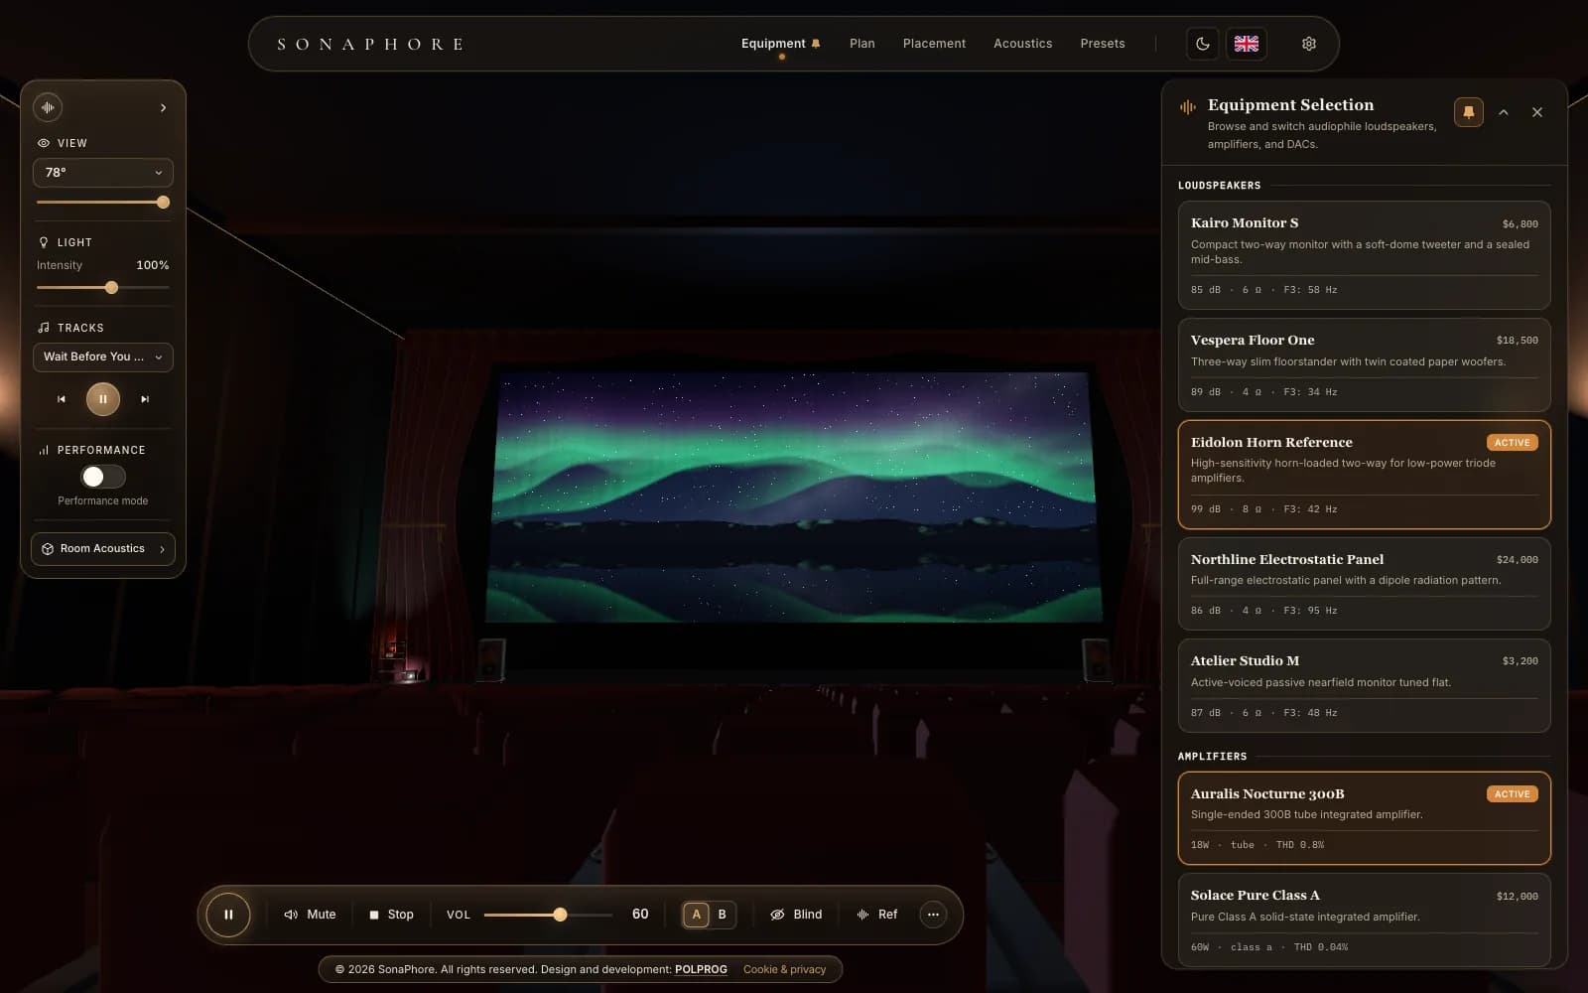The width and height of the screenshot is (1588, 993).
Task: Toggle dark mode moon icon
Action: point(1203,44)
